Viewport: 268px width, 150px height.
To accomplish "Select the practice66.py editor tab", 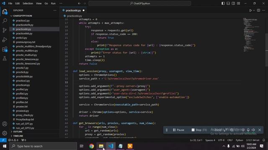I will point(73,10).
